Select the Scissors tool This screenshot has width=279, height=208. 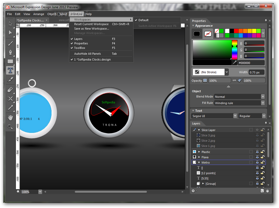(x=10, y=98)
